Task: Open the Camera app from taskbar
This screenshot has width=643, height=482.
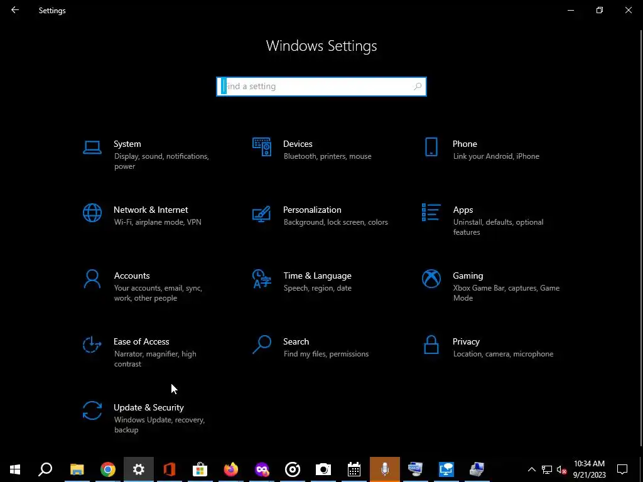Action: (x=323, y=469)
